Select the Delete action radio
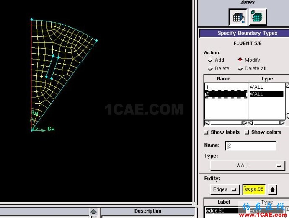Viewport: 289px width, 218px height. (210, 69)
